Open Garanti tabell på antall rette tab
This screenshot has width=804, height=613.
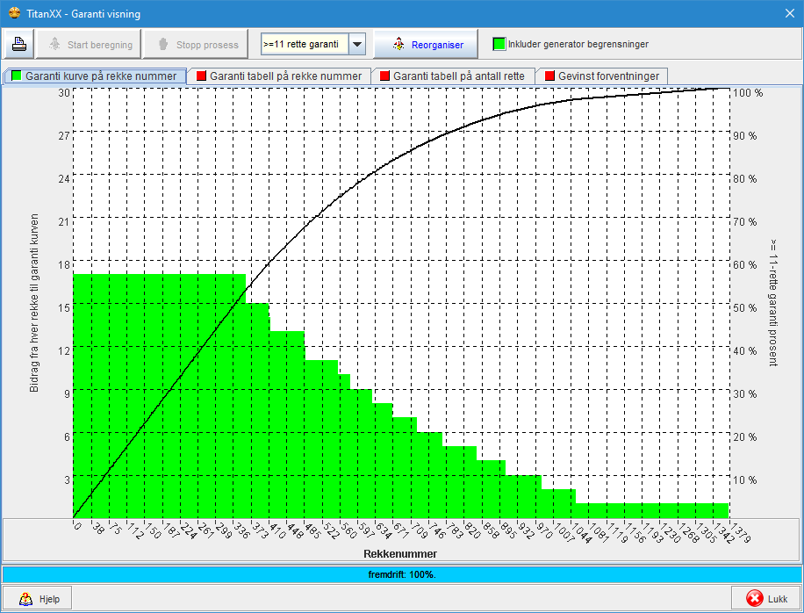point(452,76)
